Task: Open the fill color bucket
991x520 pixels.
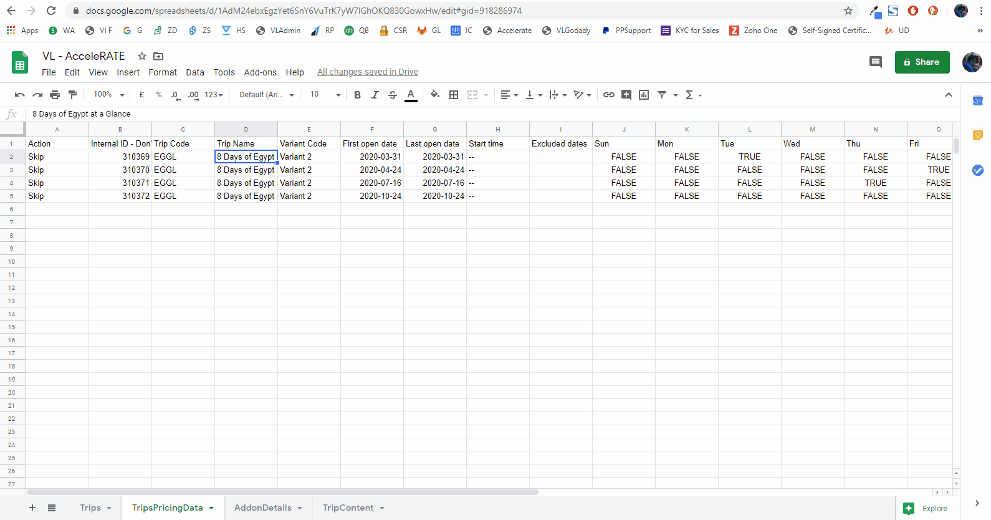Action: click(x=435, y=95)
